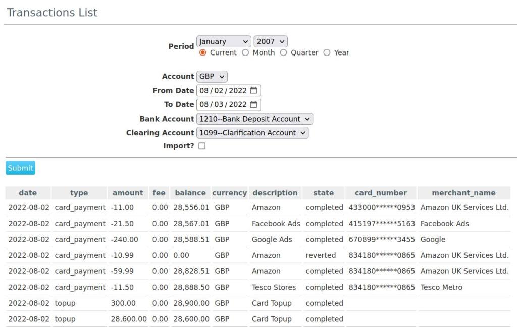Open calendar picker in From Date field
The width and height of the screenshot is (517, 329).
(254, 91)
